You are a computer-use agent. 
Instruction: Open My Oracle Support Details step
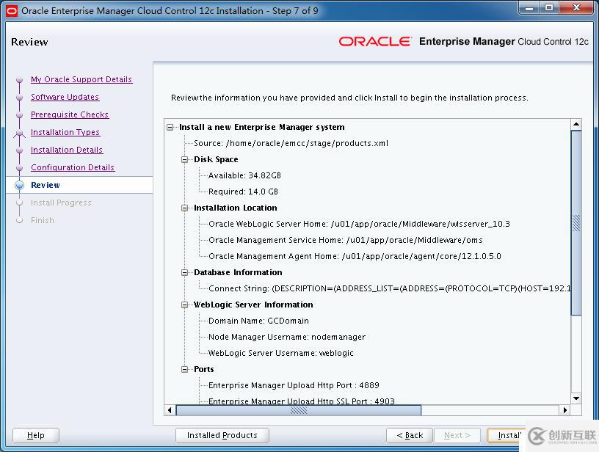coord(81,79)
